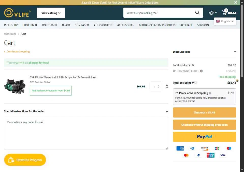The width and height of the screenshot is (244, 172).
Task: Click the Peace of Mind Shipping info icon
Action: tap(210, 93)
